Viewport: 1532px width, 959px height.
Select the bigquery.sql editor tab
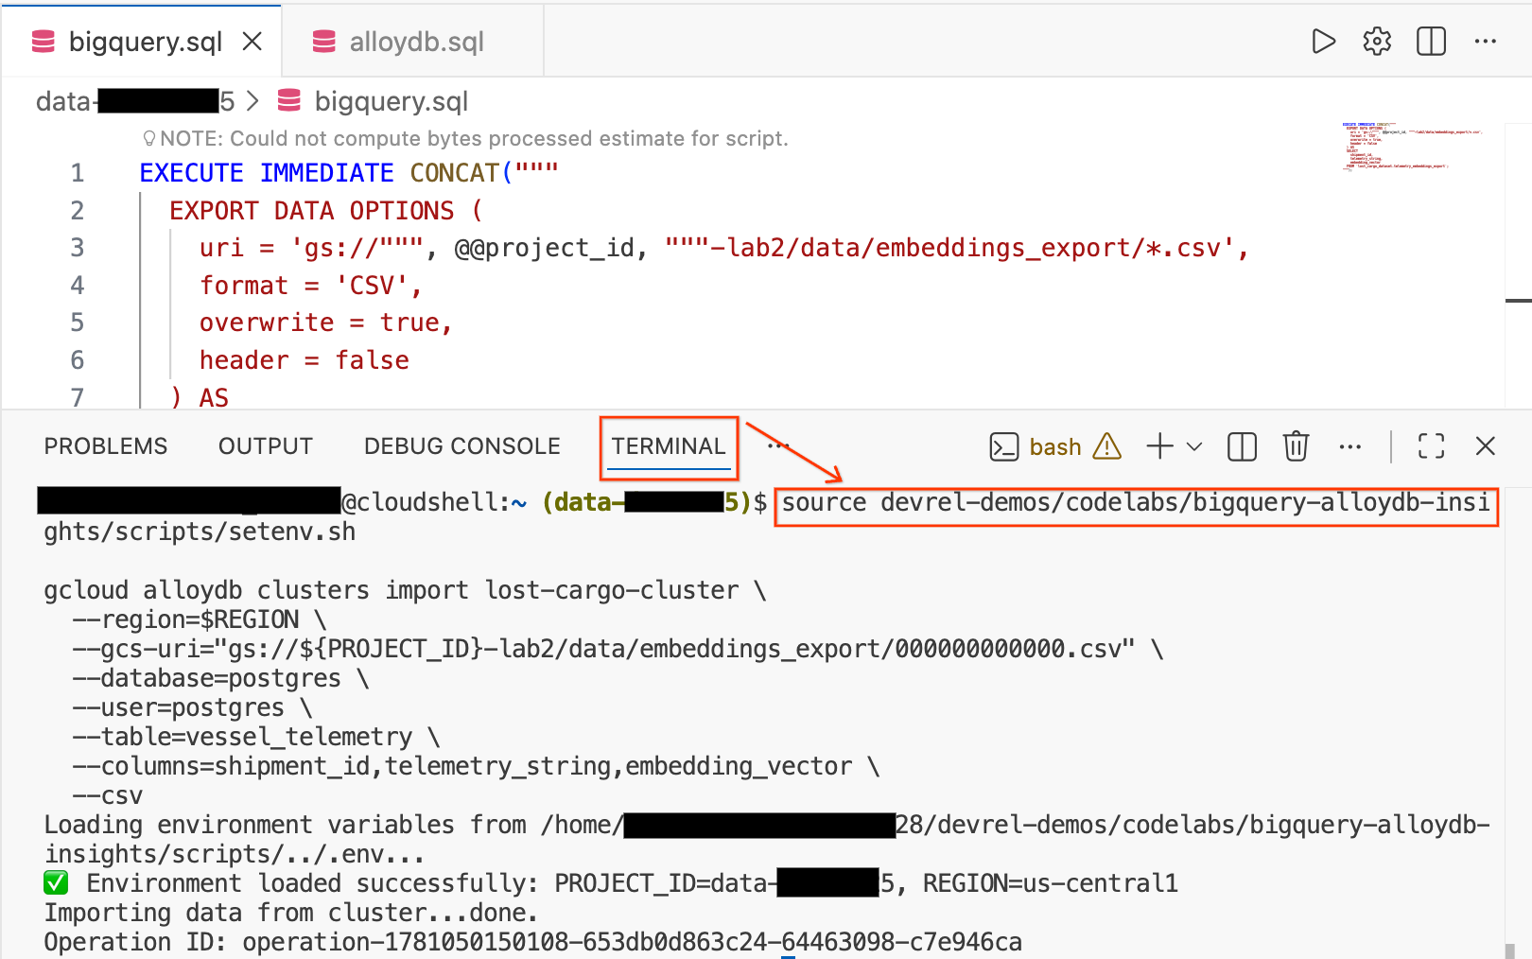[142, 42]
